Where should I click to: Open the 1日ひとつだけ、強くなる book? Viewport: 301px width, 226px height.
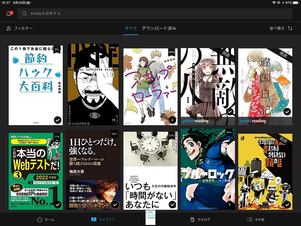[x=93, y=170]
